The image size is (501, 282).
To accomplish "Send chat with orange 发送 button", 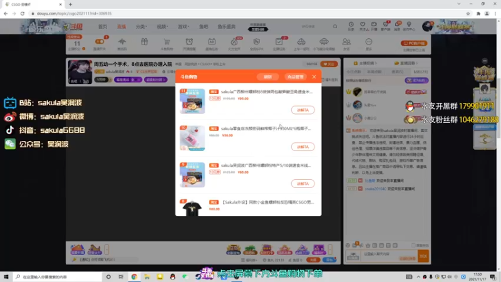I will pyautogui.click(x=423, y=256).
